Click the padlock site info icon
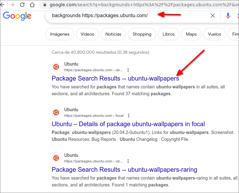Image resolution: width=239 pixels, height=193 pixels. pyautogui.click(x=45, y=5)
